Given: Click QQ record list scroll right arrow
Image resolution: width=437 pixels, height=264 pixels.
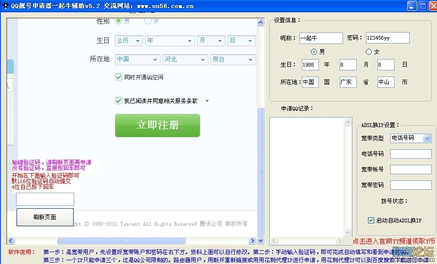Looking at the screenshot, I should tap(339, 240).
